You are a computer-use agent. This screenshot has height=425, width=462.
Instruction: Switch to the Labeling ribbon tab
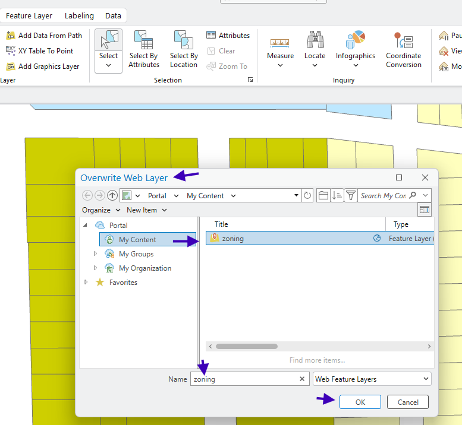78,16
